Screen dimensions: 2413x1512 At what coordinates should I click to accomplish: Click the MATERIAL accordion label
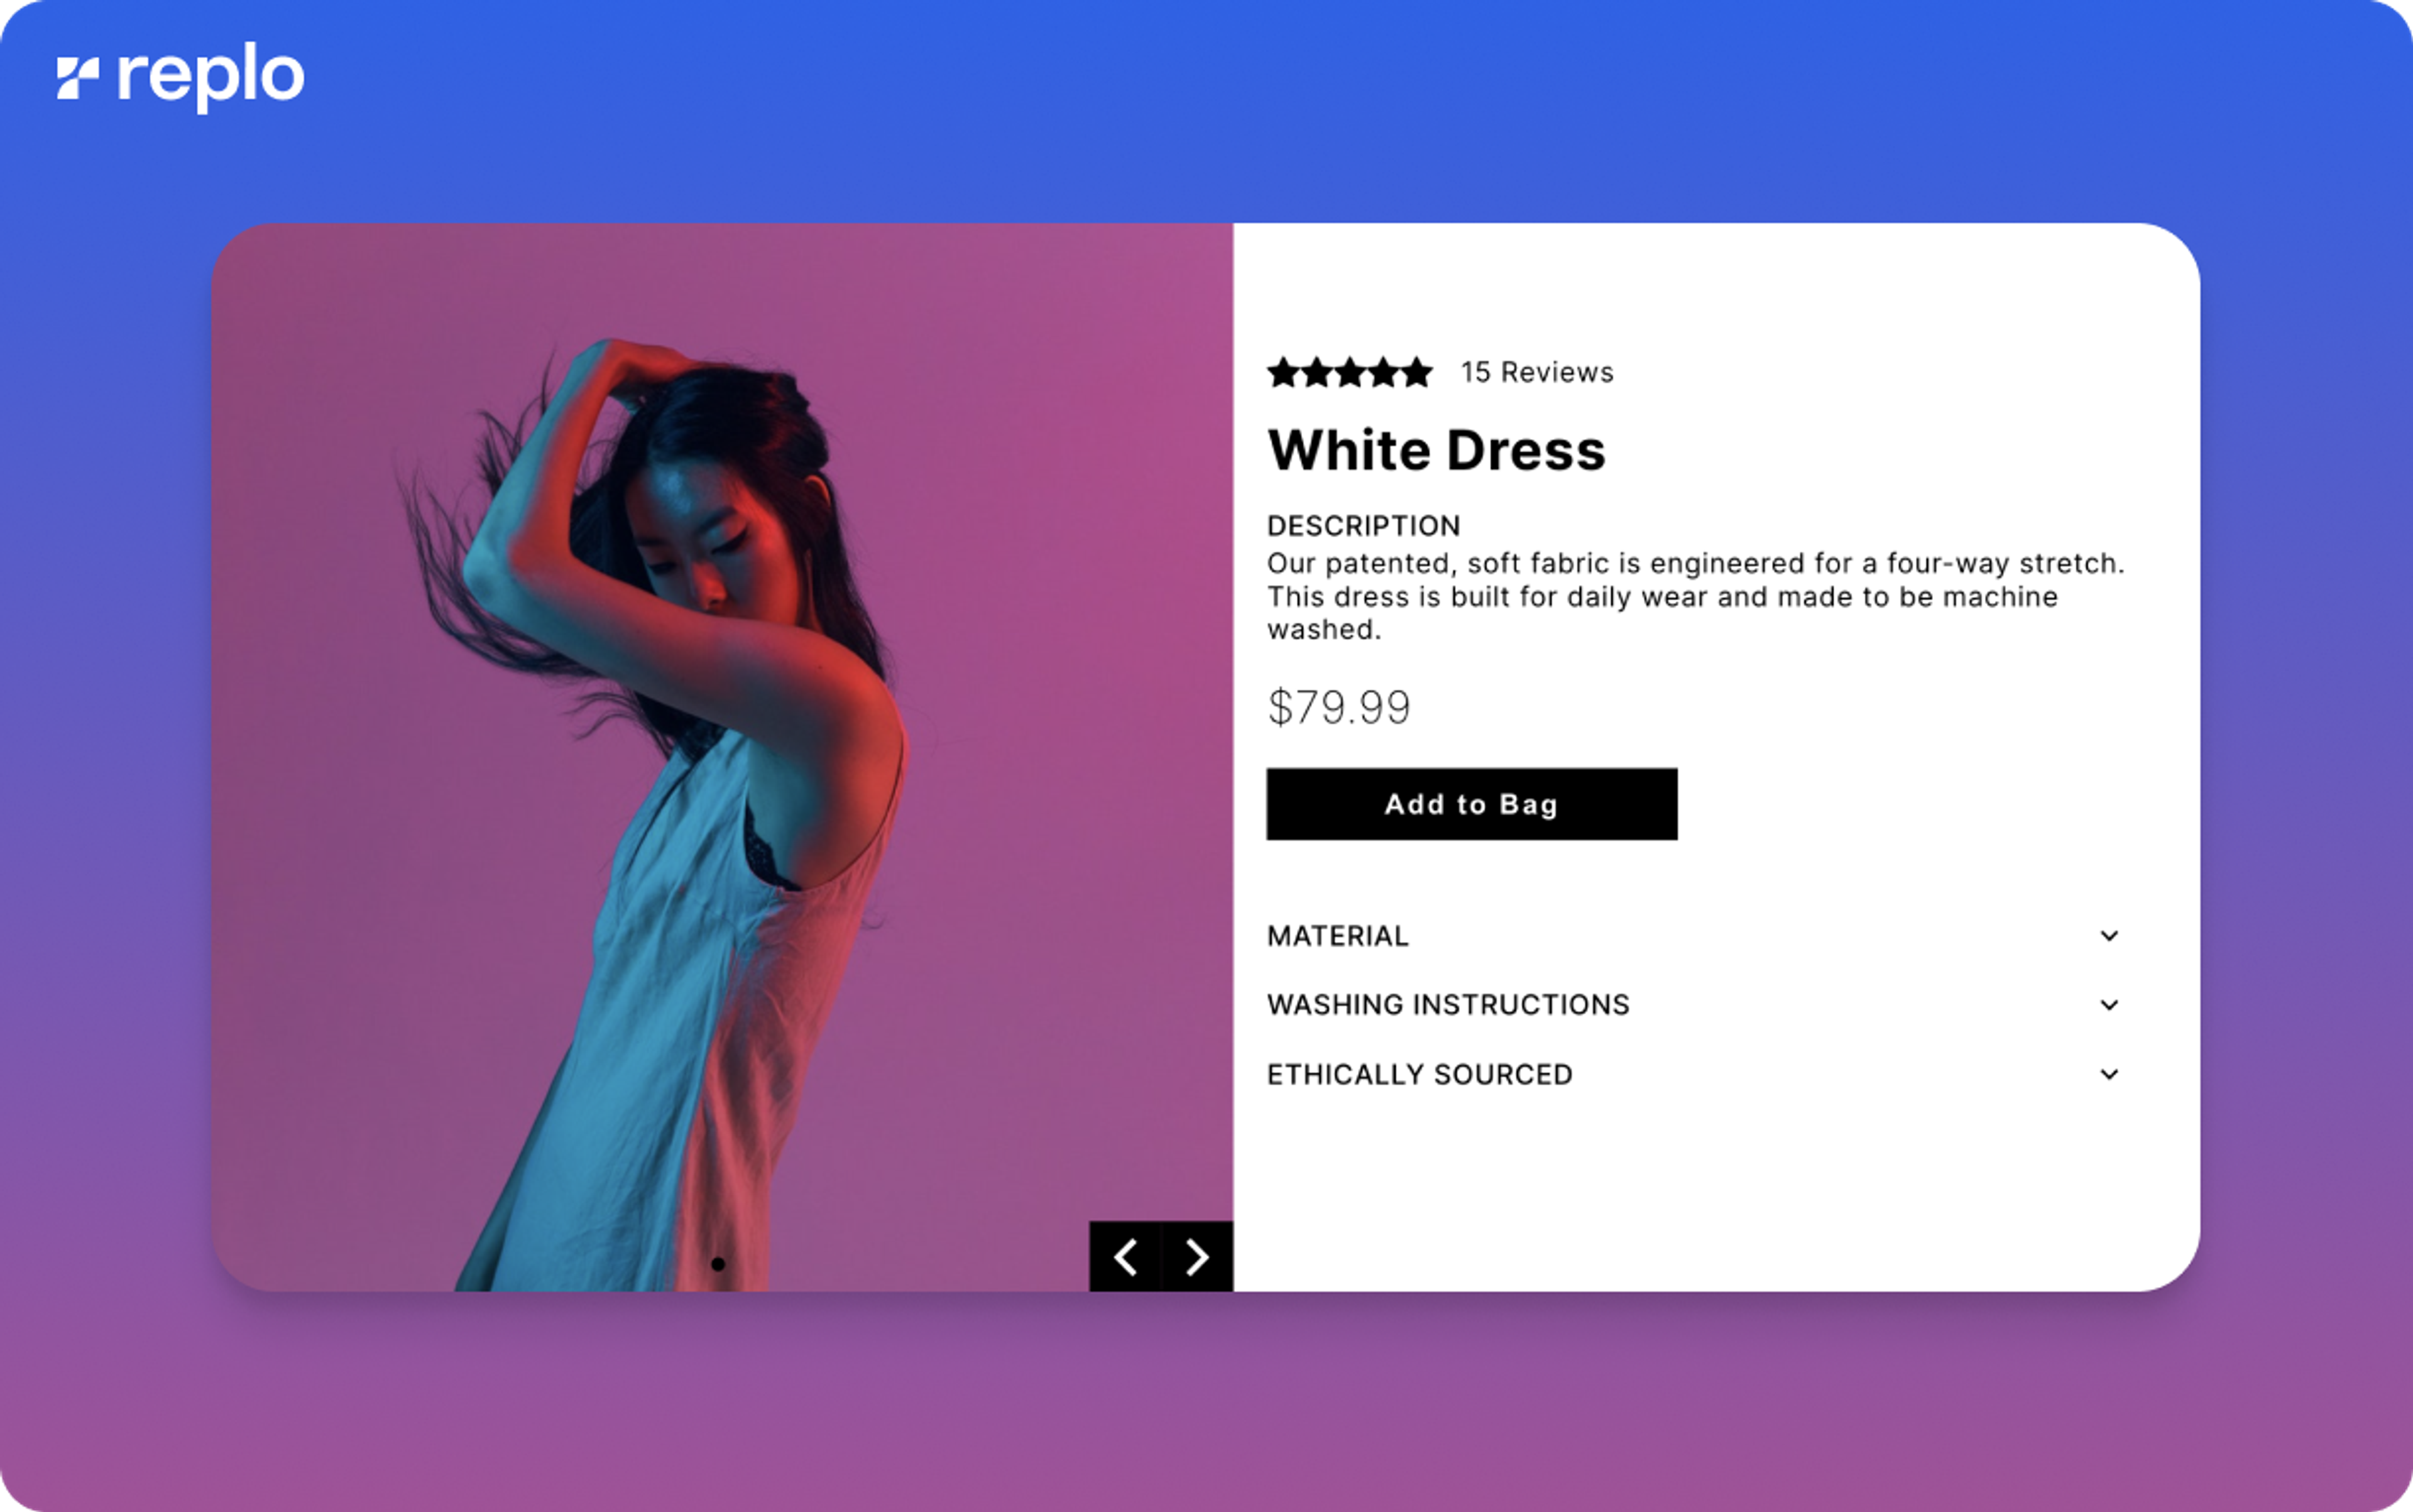click(x=1337, y=936)
